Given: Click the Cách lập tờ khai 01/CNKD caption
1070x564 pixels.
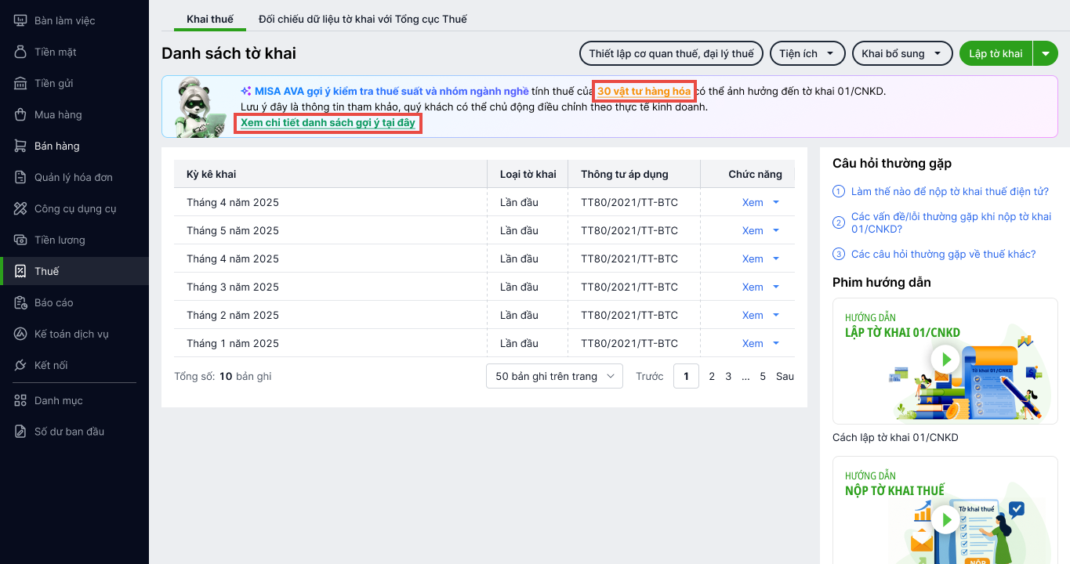Looking at the screenshot, I should coord(895,437).
